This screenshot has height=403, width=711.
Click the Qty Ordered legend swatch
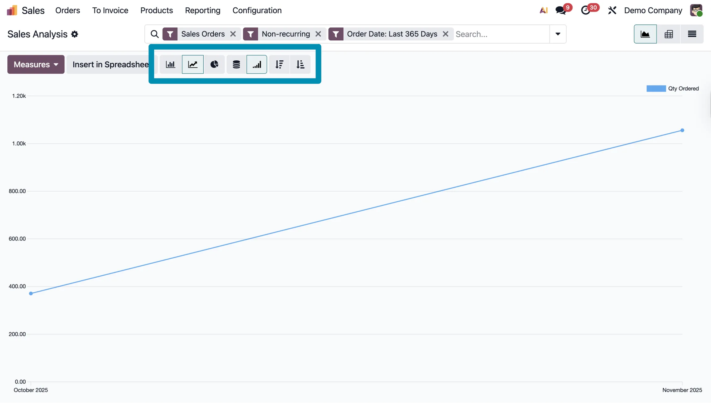656,88
